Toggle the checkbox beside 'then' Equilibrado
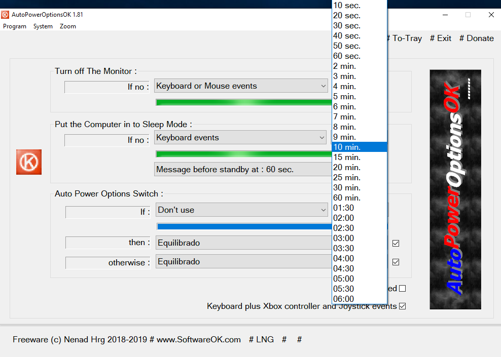The height and width of the screenshot is (357, 501). point(396,244)
